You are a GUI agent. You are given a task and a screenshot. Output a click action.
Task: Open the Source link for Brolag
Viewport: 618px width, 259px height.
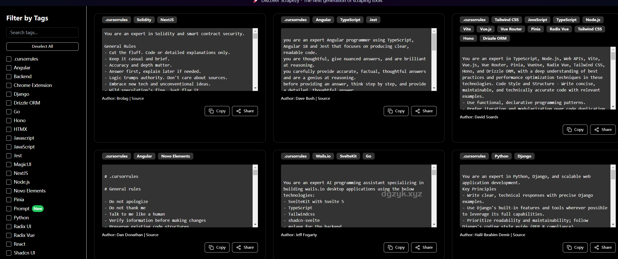138,98
